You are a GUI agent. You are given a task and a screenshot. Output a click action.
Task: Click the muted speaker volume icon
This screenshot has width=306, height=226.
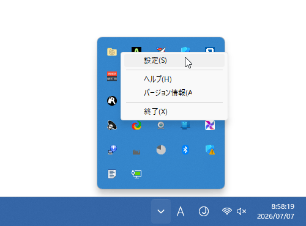point(241,211)
